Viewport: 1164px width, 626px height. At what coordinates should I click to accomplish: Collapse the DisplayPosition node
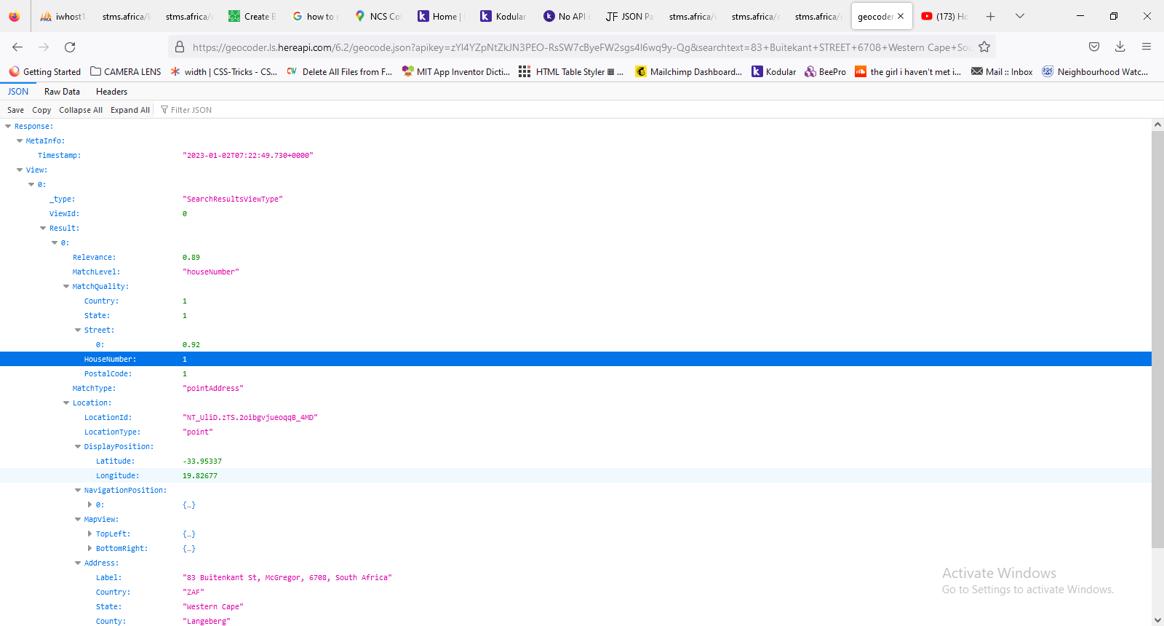(x=78, y=447)
